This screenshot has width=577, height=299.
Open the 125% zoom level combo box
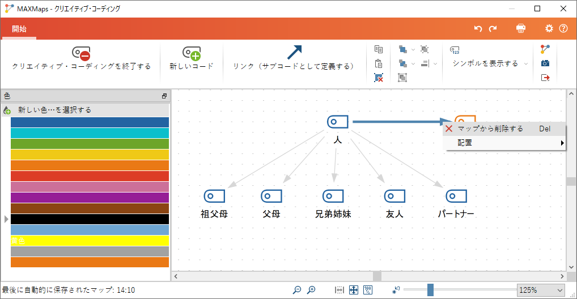(541, 290)
